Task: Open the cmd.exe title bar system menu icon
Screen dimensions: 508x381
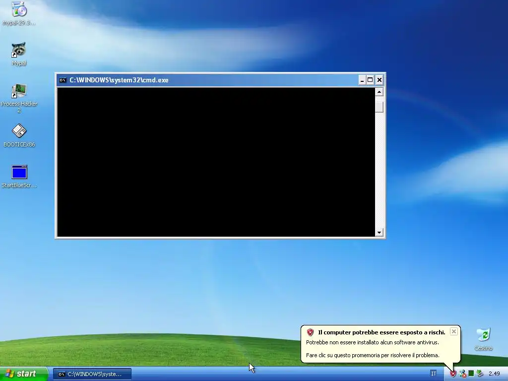Action: 63,80
